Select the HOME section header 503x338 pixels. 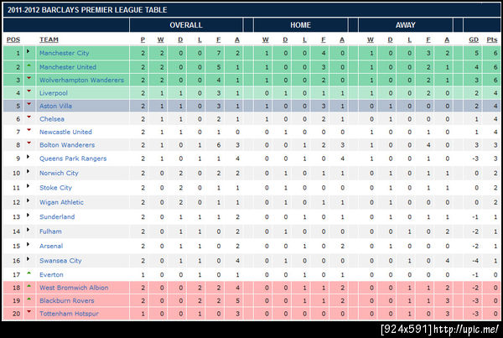coord(301,25)
